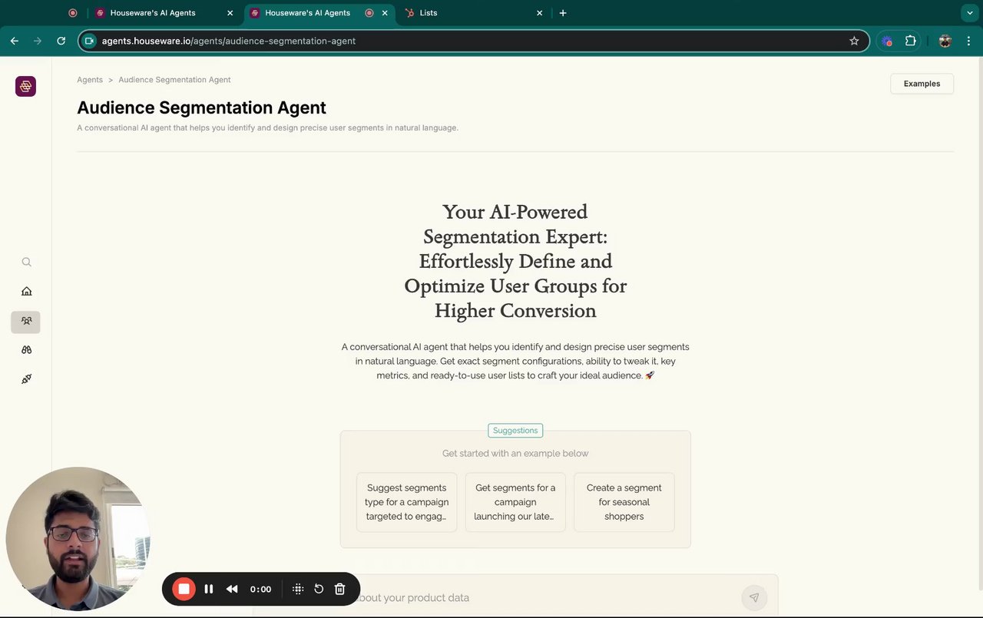Delete the recording via trash icon
The image size is (983, 618).
coord(340,589)
